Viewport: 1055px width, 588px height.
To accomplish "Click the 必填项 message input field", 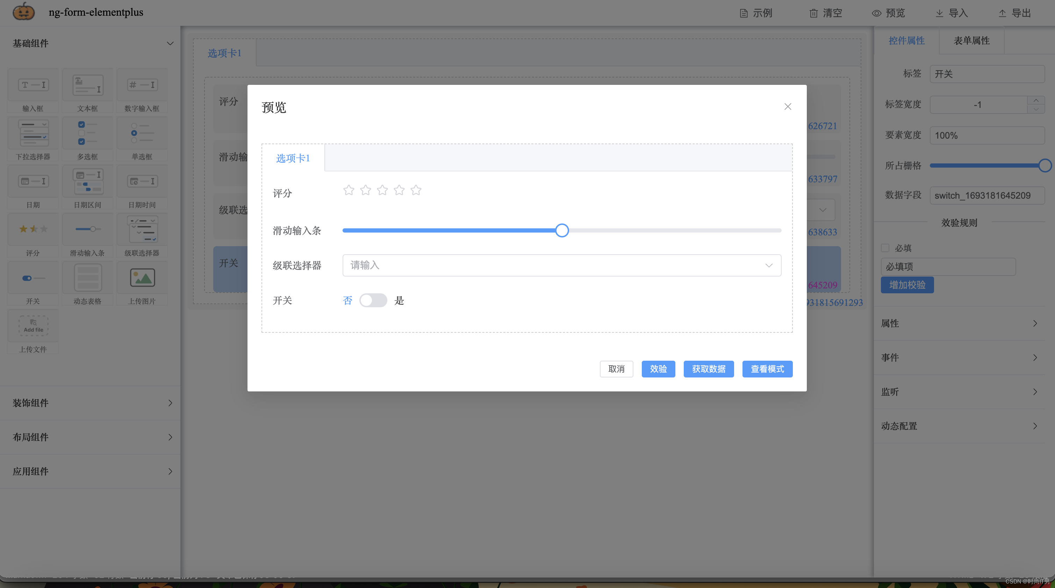I will [x=948, y=266].
